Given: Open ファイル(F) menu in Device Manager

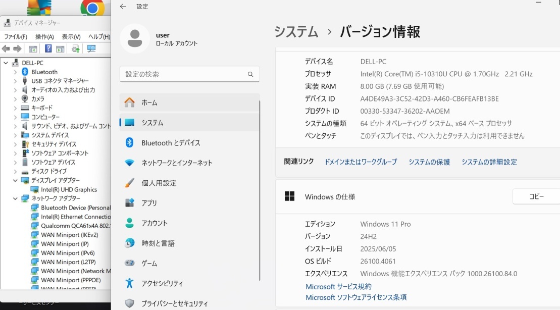Looking at the screenshot, I should pyautogui.click(x=16, y=37).
